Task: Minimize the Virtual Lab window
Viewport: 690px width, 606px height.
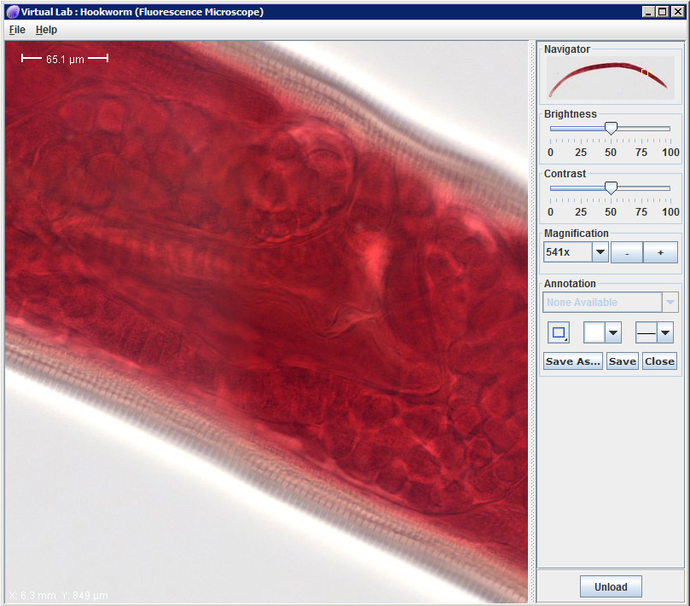Action: [x=649, y=12]
